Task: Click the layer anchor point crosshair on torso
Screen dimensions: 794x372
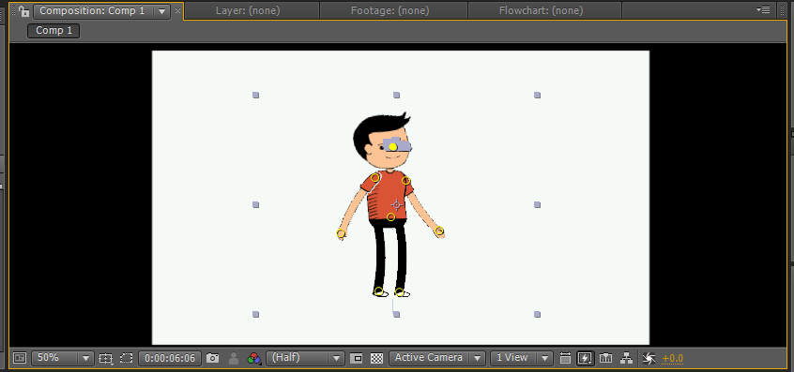Action: point(396,204)
